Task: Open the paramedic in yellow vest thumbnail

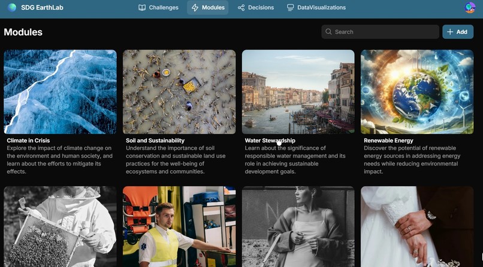Action: (179, 226)
